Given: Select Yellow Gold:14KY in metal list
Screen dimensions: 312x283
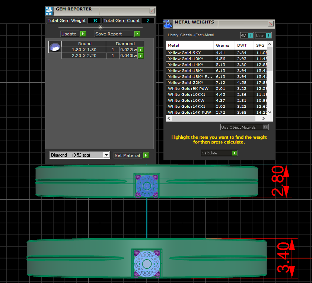Looking at the screenshot, I should pos(189,65).
